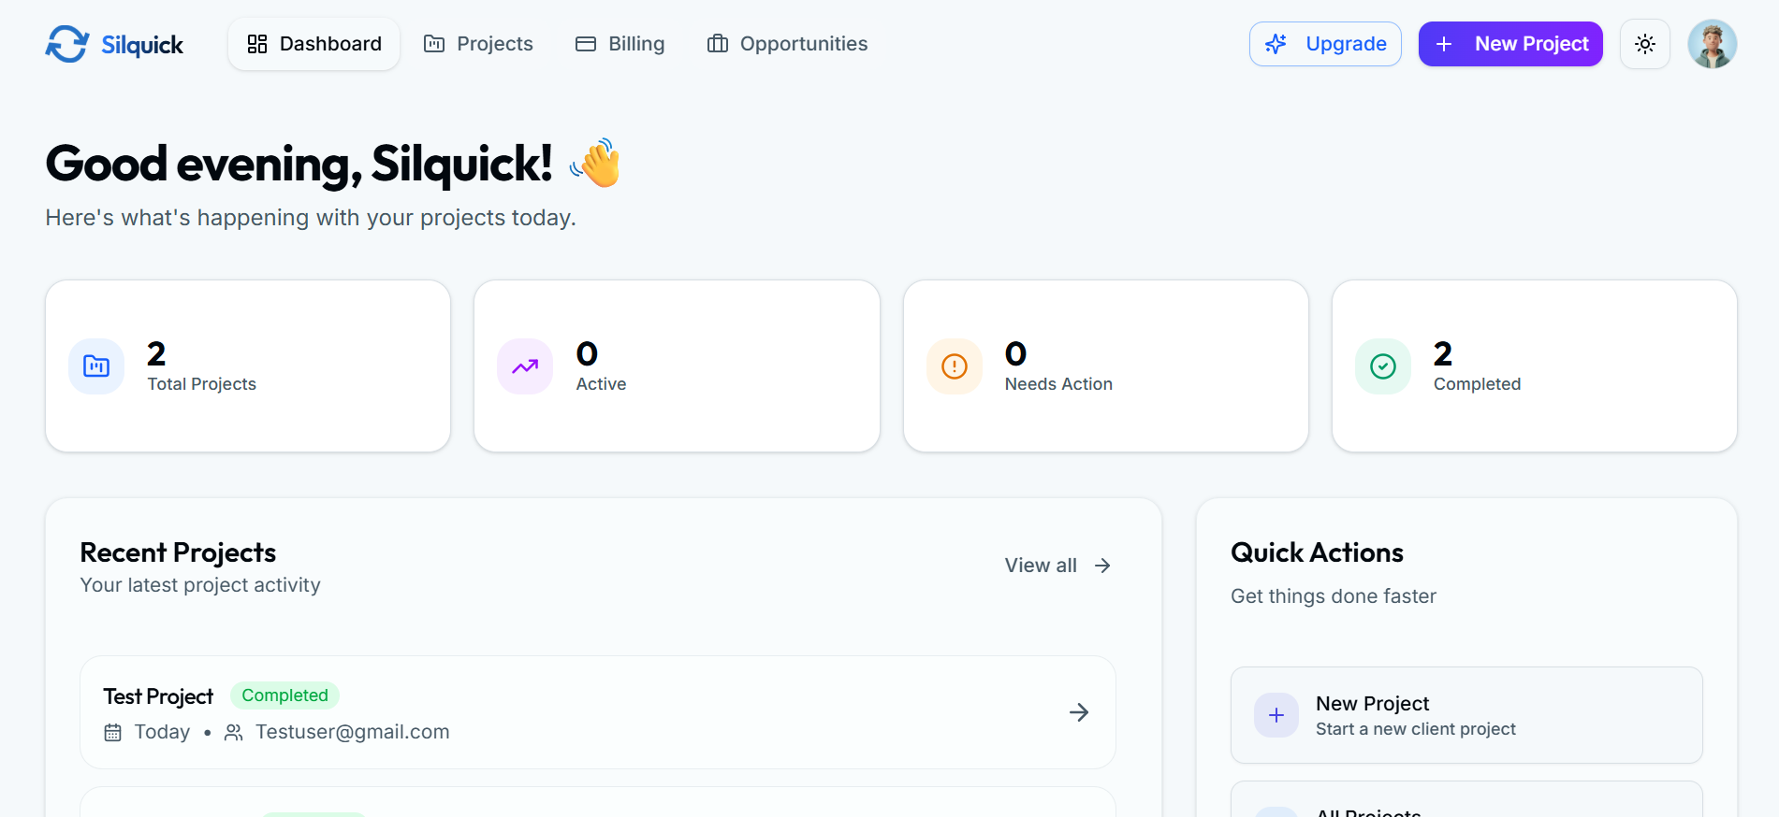Viewport: 1779px width, 817px height.
Task: Click the Upgrade button
Action: pyautogui.click(x=1325, y=43)
